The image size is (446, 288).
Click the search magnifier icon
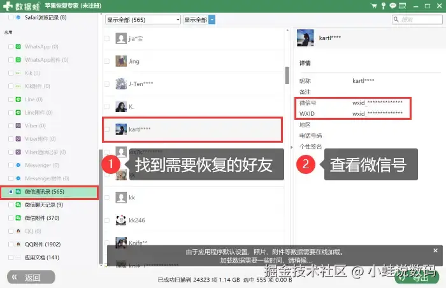(x=396, y=19)
